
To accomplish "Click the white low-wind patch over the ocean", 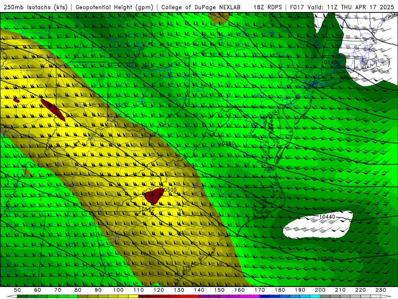I will coord(317,225).
